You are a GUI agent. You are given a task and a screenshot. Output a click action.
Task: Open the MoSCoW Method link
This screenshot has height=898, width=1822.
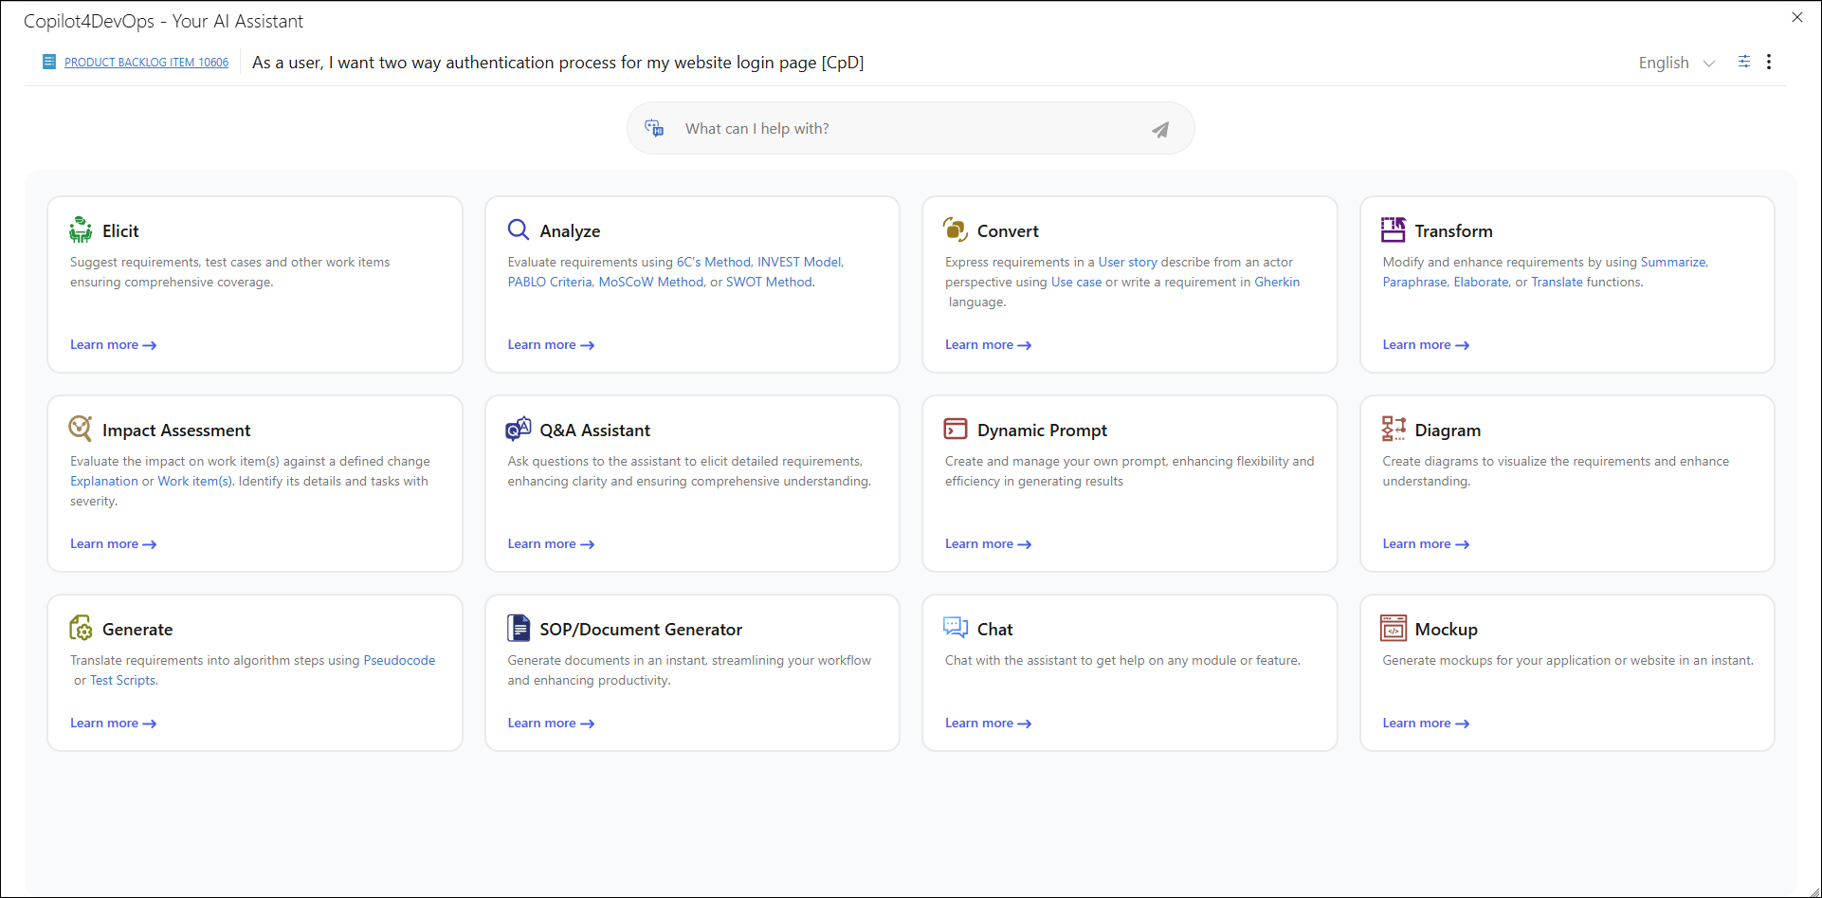(650, 283)
